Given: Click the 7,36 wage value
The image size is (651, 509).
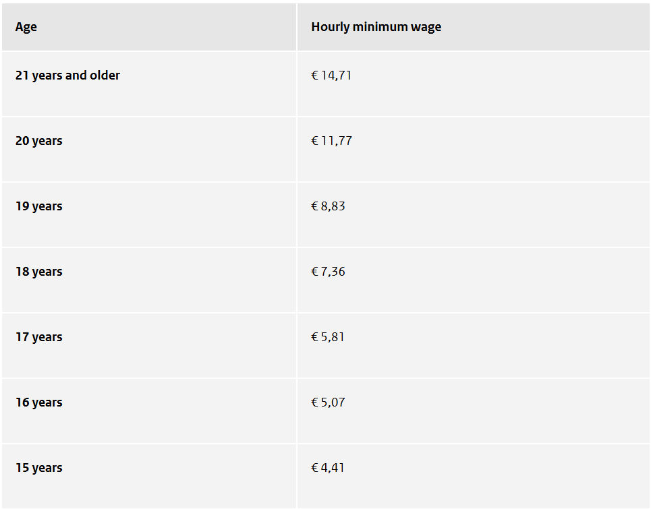Looking at the screenshot, I should [x=333, y=272].
